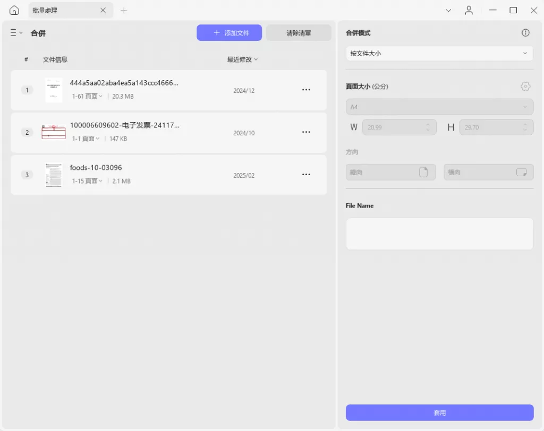Click file name foods-10-03096
The width and height of the screenshot is (544, 431).
[x=96, y=168]
